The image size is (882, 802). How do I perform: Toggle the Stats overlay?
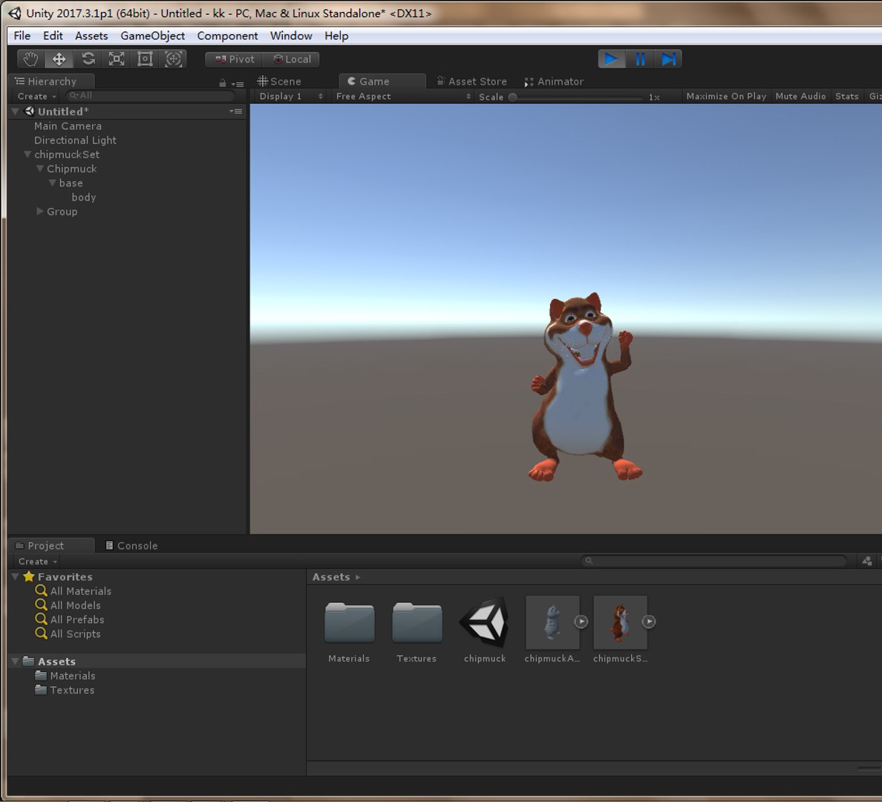(846, 97)
